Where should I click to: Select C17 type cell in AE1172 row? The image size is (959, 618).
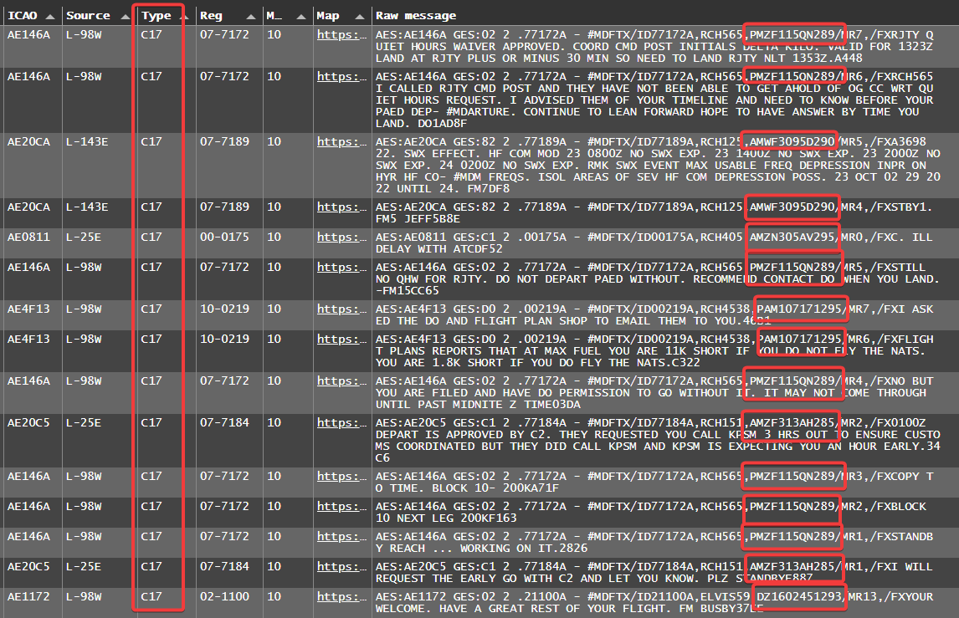point(151,596)
